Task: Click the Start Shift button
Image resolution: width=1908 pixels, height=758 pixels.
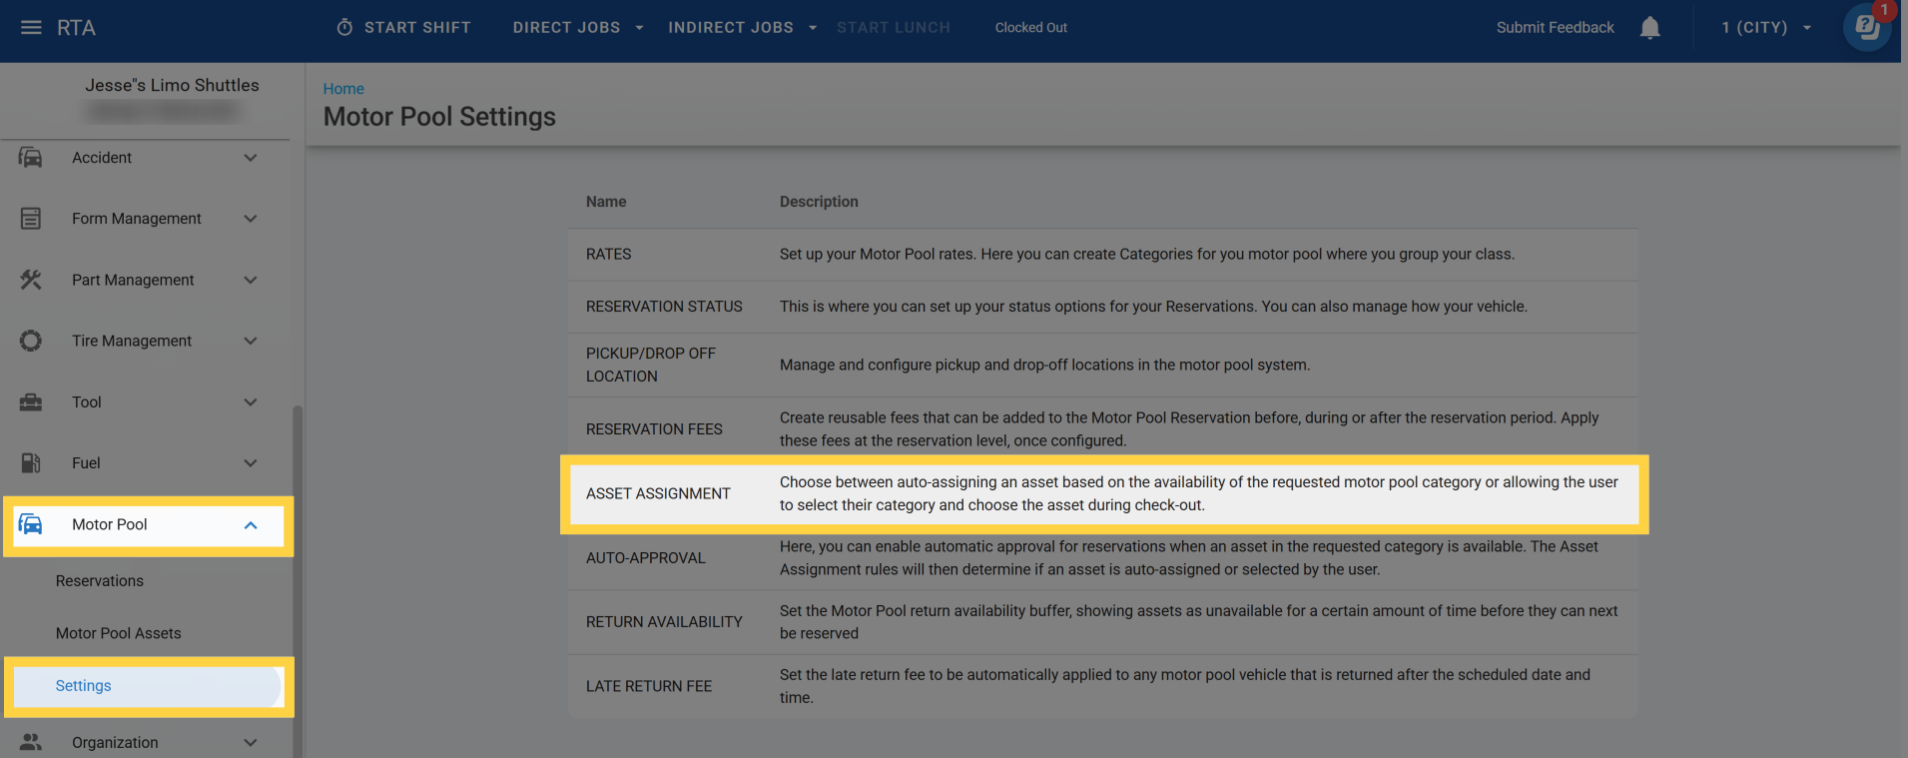Action: (x=403, y=28)
